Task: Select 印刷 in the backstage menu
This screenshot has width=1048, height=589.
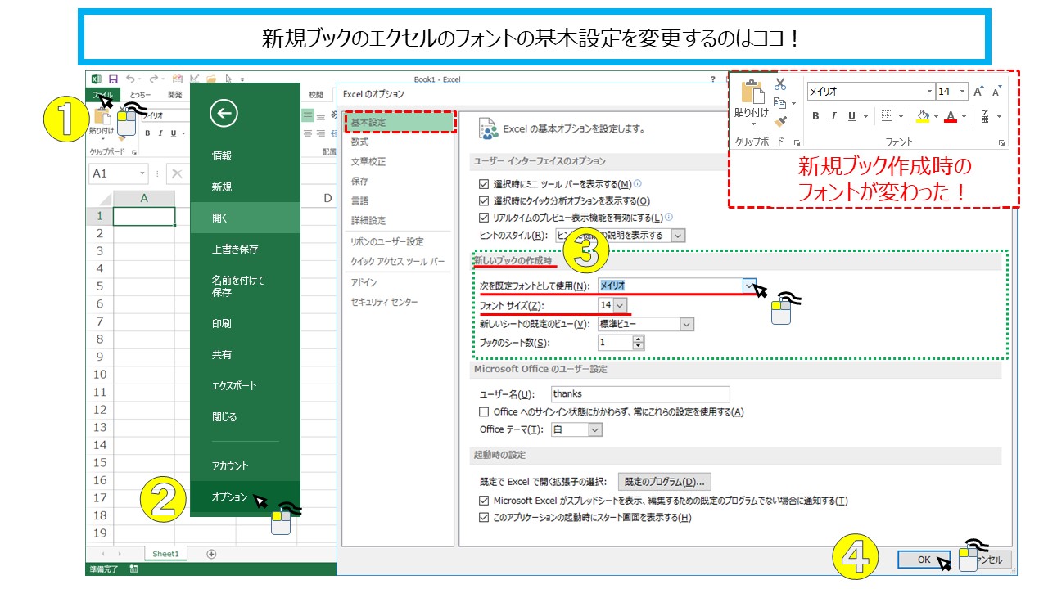Action: [222, 323]
